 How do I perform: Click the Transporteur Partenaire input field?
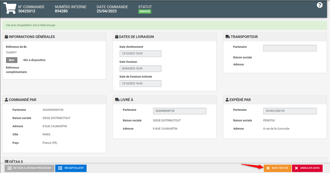pyautogui.click(x=289, y=48)
